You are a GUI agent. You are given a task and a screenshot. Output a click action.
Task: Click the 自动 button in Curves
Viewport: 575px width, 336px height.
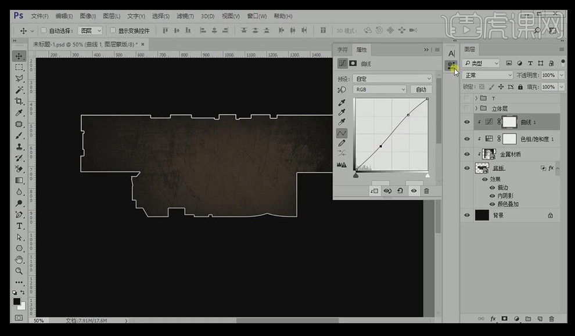[x=421, y=89]
